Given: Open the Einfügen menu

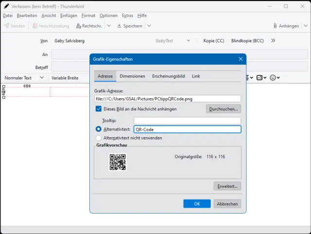Looking at the screenshot, I should click(69, 16).
